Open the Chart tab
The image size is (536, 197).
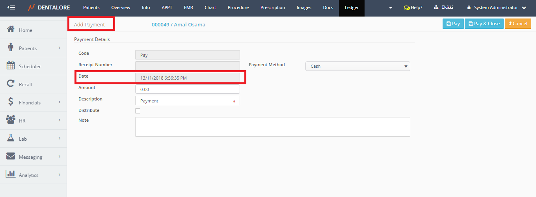coord(210,7)
